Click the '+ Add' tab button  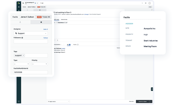(x=42, y=3)
